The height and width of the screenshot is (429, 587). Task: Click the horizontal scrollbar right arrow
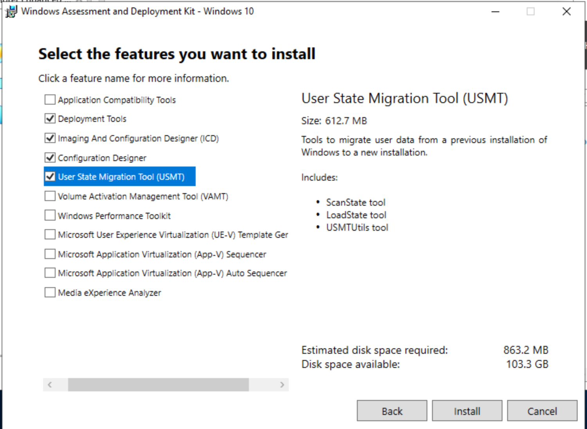(282, 385)
